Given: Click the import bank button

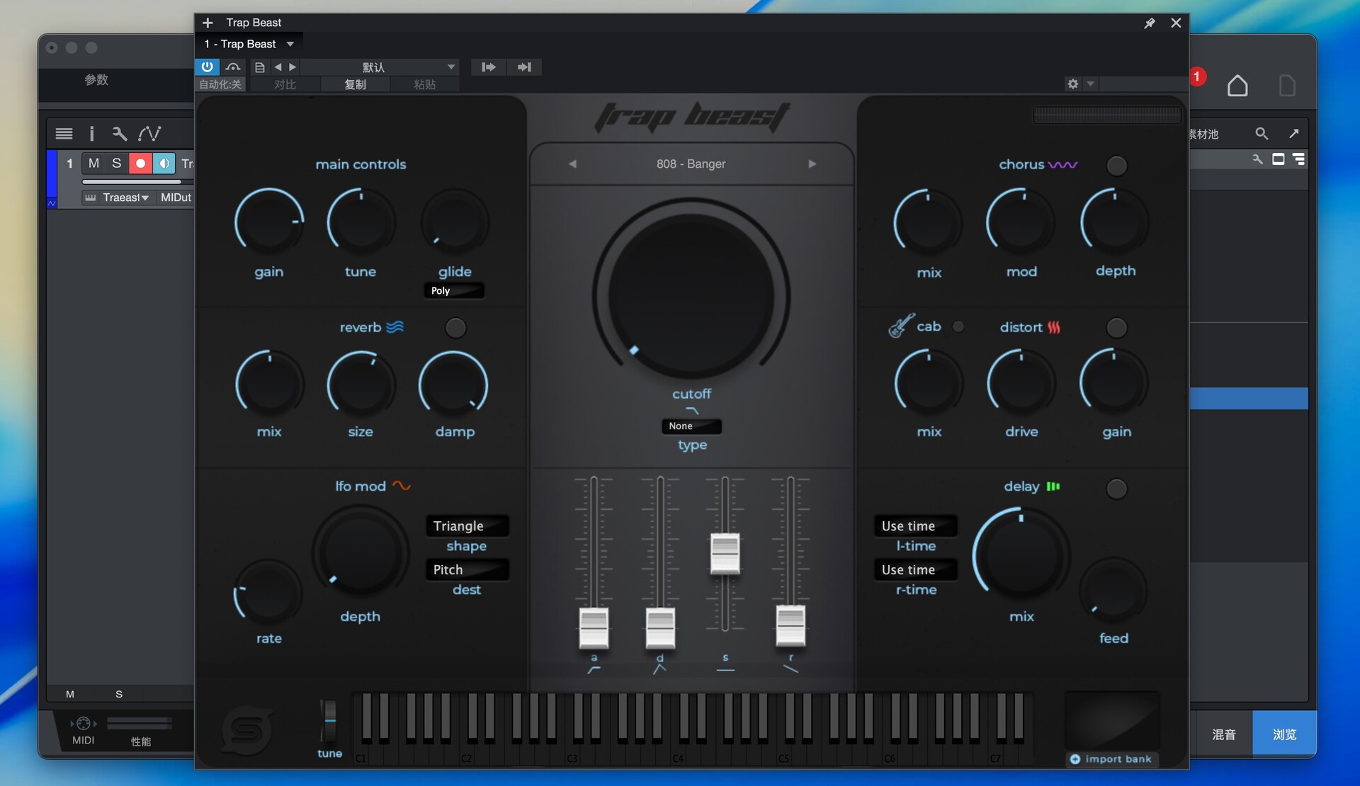Looking at the screenshot, I should 1111,759.
